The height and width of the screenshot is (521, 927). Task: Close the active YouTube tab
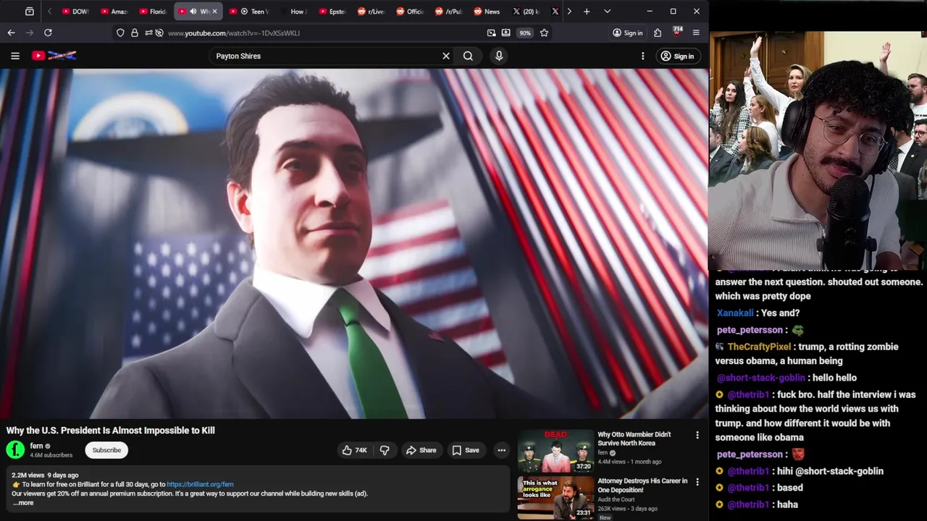214,12
